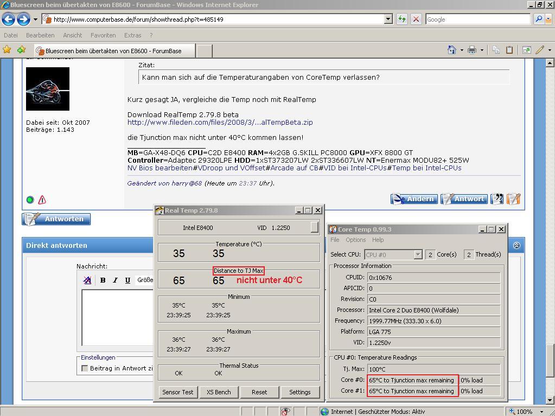Click the Paste clipboard icon in command bar
The image size is (555, 416).
point(509,50)
